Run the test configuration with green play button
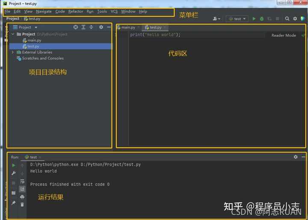 tap(254, 19)
